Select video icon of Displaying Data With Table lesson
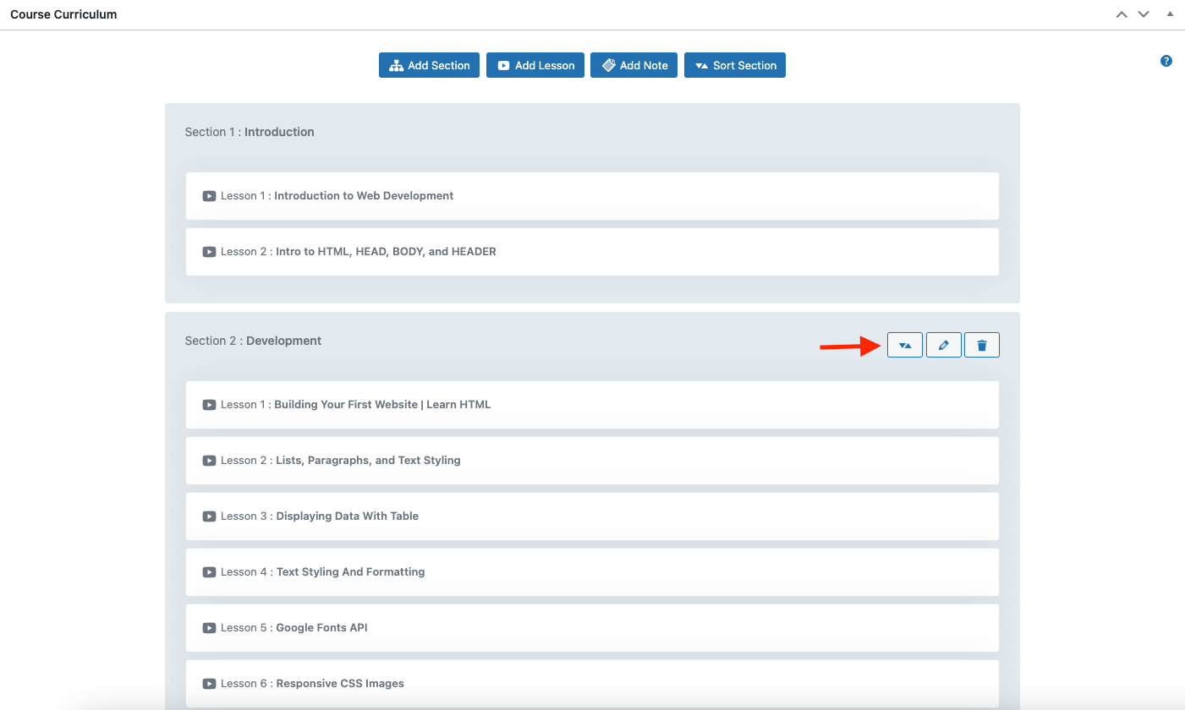1185x710 pixels. tap(209, 516)
